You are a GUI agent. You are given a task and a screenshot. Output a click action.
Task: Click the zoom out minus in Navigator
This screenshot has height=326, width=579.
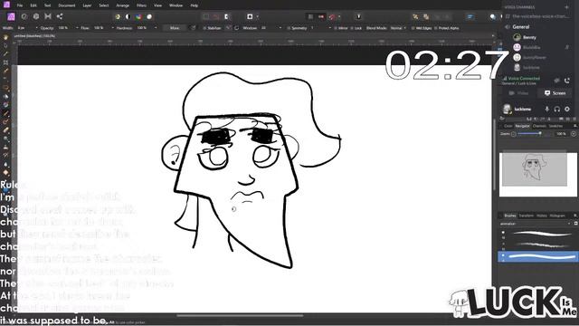coord(513,134)
